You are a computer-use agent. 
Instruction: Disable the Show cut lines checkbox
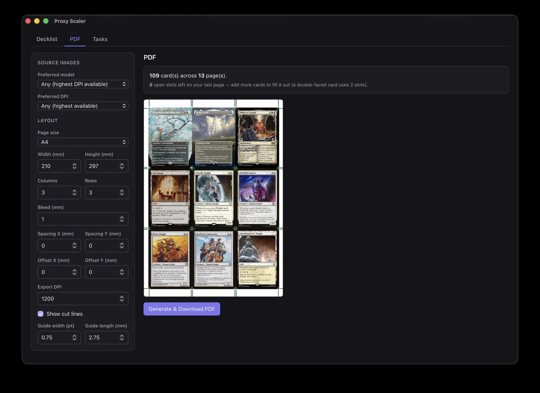(40, 314)
